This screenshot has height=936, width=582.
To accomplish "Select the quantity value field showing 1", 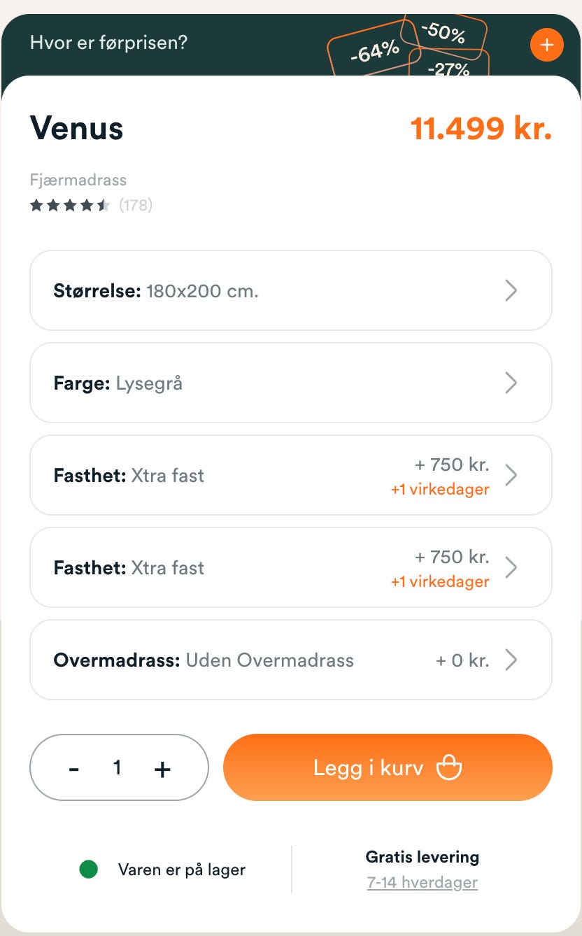I will point(118,767).
